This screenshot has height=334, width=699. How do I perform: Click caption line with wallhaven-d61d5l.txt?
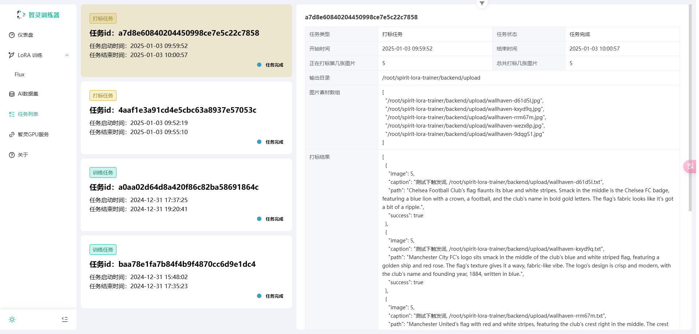[x=496, y=182]
